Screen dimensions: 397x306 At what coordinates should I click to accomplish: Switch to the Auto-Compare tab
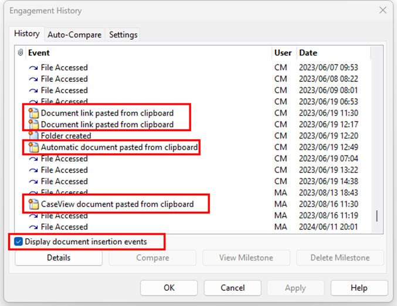[x=74, y=35]
